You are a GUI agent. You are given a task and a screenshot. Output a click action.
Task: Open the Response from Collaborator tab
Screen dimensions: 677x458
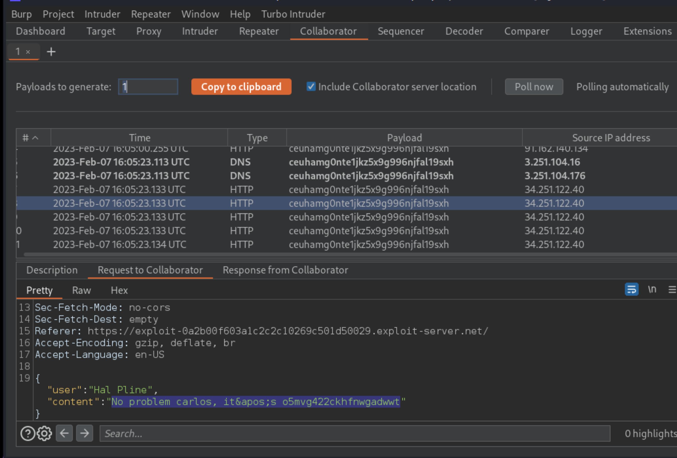(x=285, y=270)
